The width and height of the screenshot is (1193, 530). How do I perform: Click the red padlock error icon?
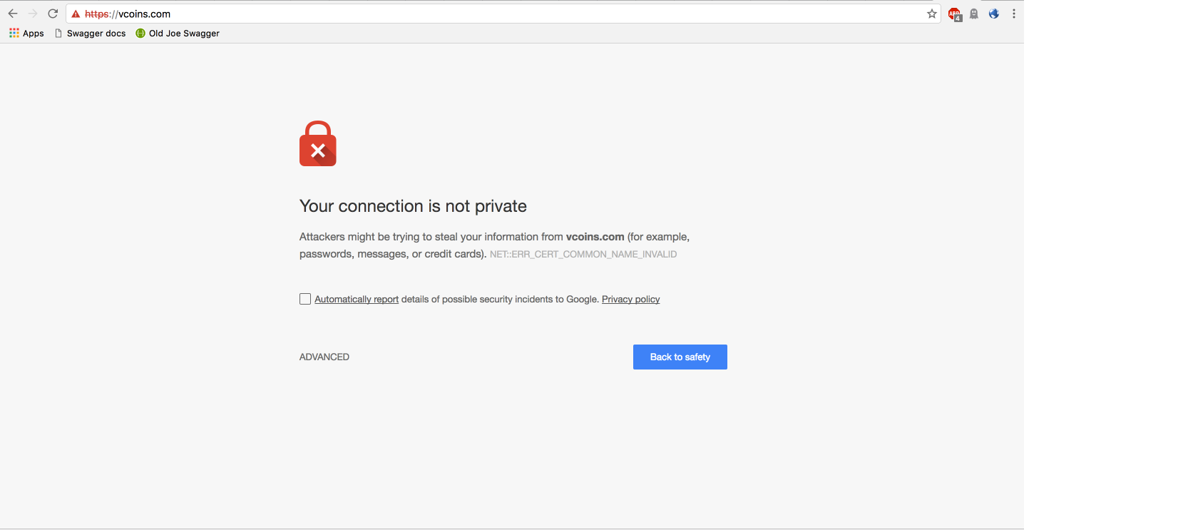tap(318, 143)
